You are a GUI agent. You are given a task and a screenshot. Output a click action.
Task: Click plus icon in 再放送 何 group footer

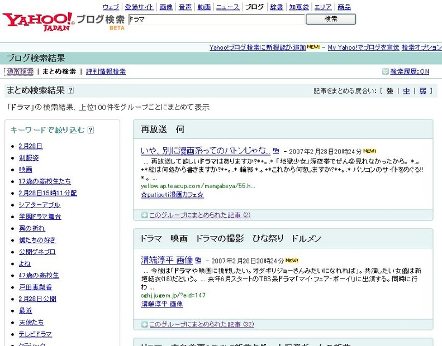(x=144, y=215)
